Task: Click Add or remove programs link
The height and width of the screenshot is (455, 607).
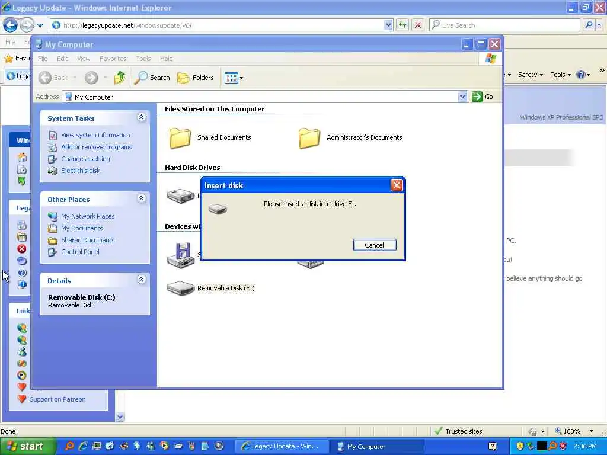Action: point(97,147)
